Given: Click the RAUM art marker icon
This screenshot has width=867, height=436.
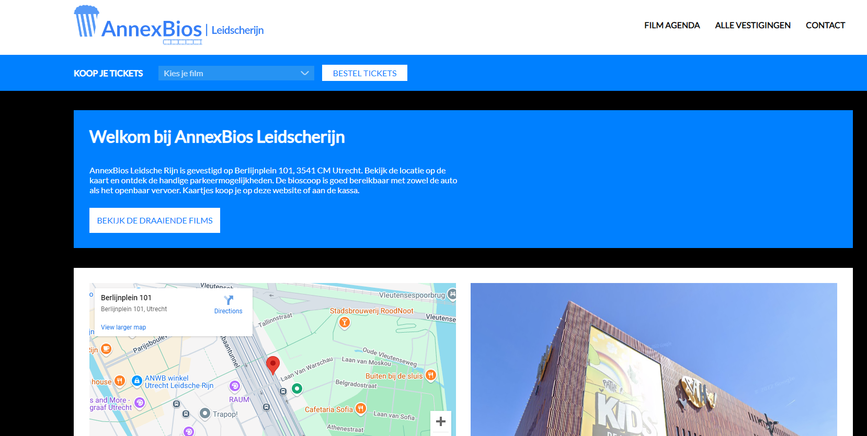Looking at the screenshot, I should [235, 386].
